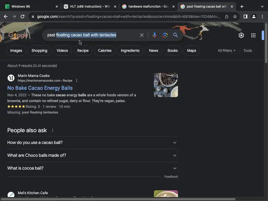Viewport: 268px width, 201px height.
Task: Click Marin Mama Cooks site favicon
Action: (x=11, y=78)
